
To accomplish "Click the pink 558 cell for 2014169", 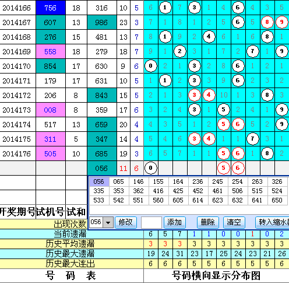I will tap(51, 51).
